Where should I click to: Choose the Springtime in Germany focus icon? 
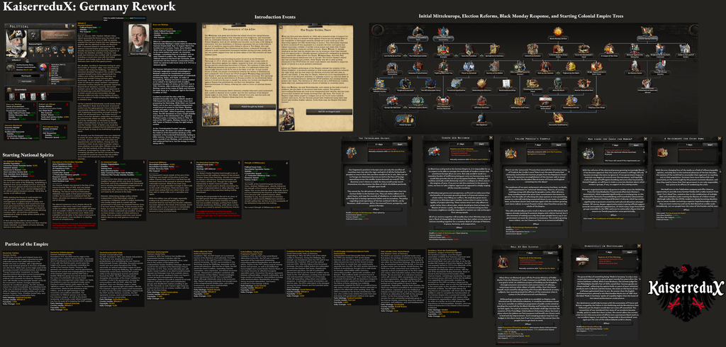[494, 49]
